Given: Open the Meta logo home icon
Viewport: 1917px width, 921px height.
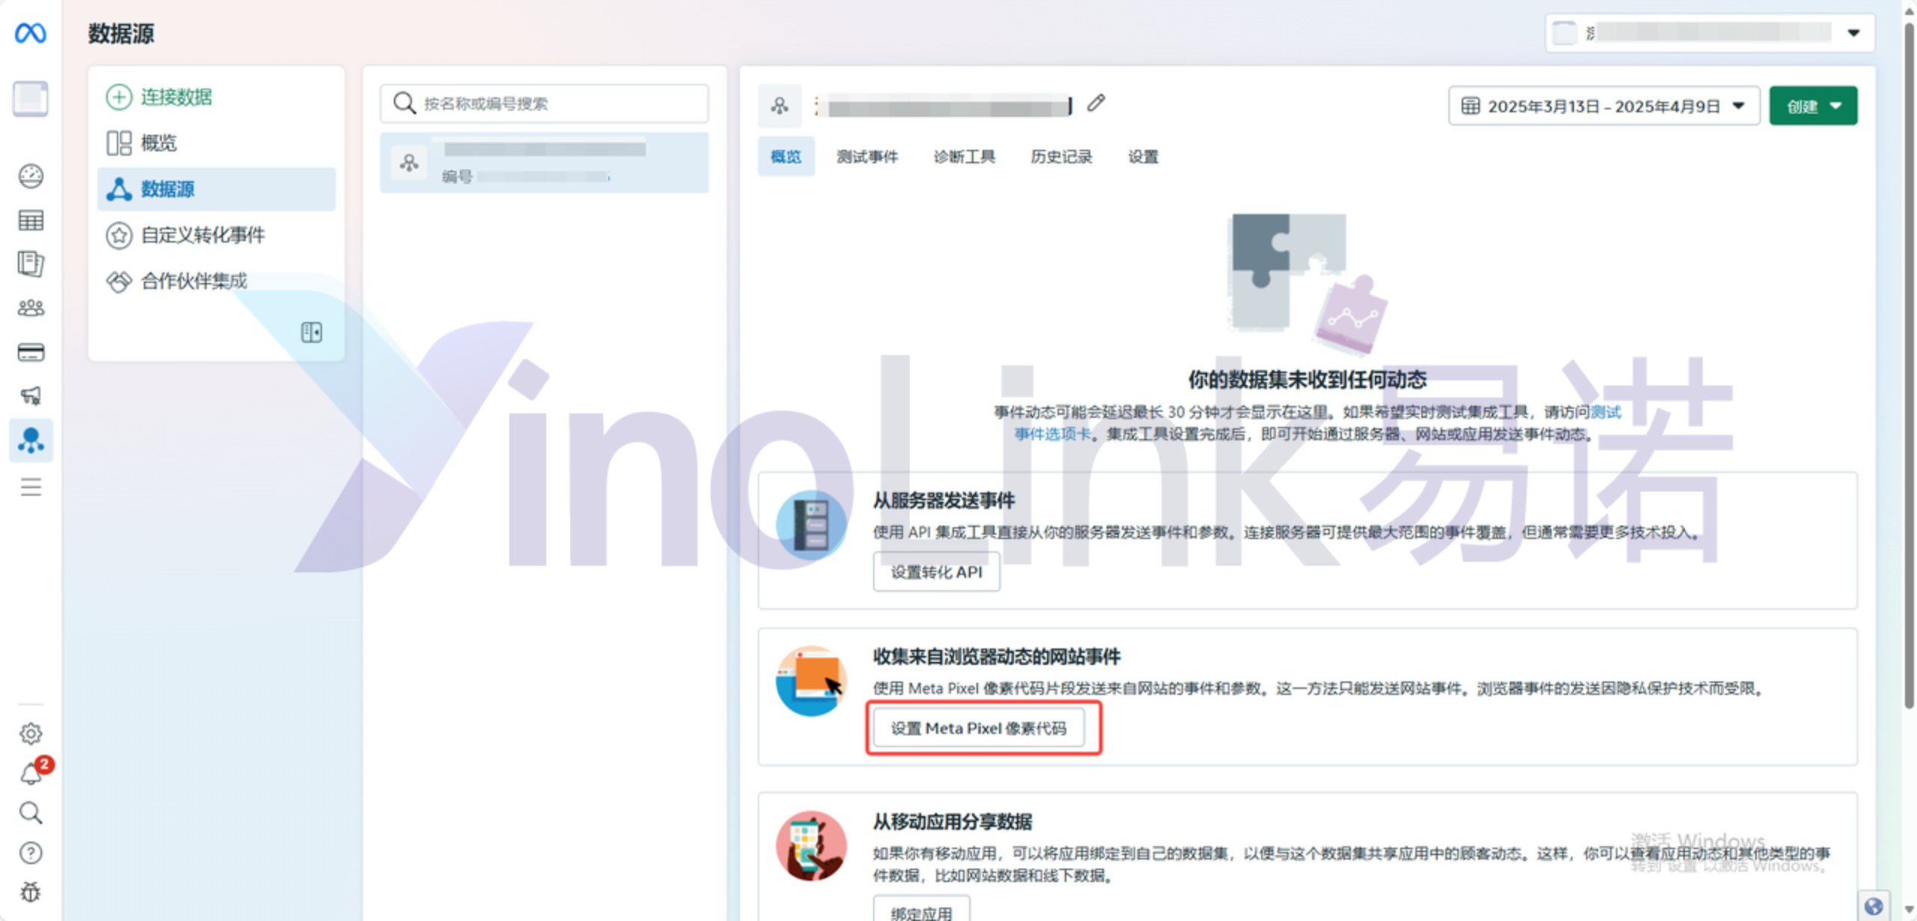Looking at the screenshot, I should pyautogui.click(x=31, y=33).
